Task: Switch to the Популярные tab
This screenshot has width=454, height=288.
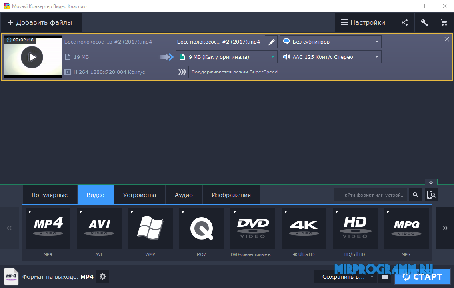Action: [x=50, y=195]
